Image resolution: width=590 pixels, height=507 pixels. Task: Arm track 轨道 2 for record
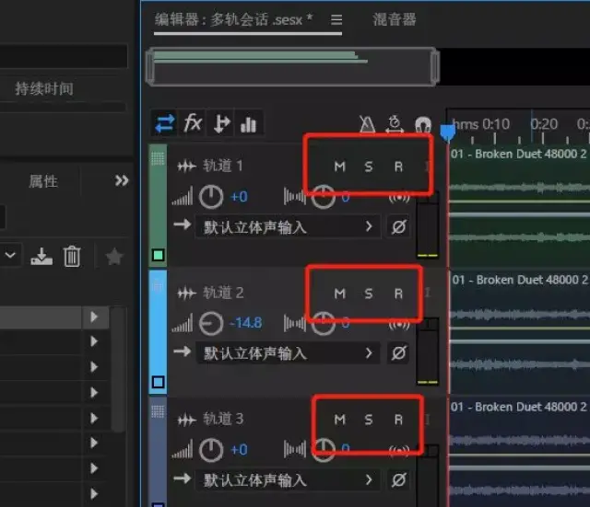(398, 294)
